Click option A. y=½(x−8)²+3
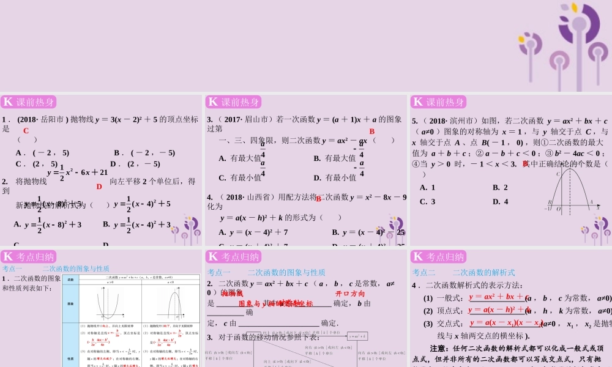Image resolution: width=612 pixels, height=367 pixels. (48, 225)
